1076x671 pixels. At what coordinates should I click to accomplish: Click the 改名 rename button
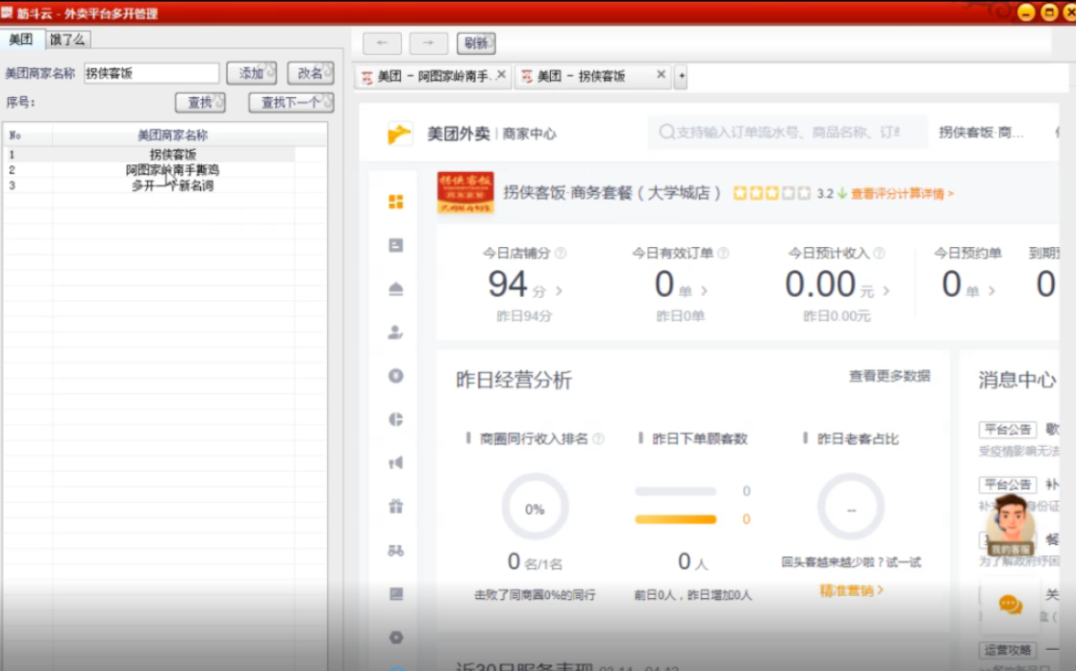311,73
